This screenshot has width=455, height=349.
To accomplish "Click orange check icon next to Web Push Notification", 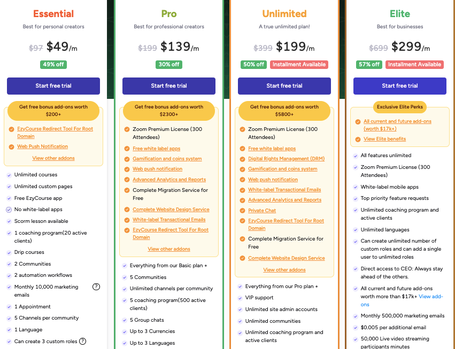I will point(11,147).
